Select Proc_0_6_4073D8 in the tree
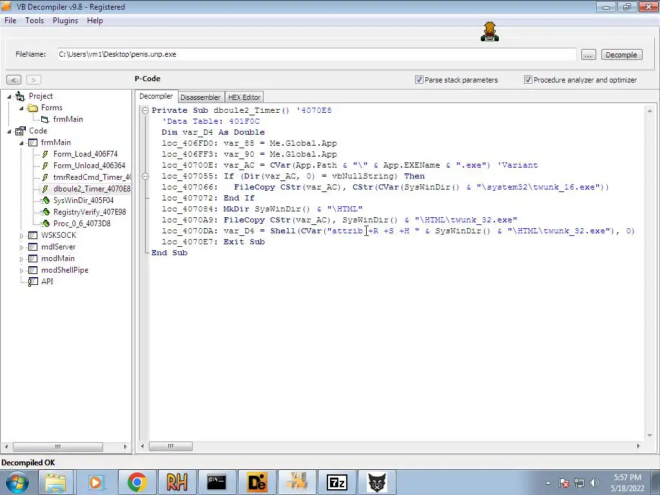Image resolution: width=660 pixels, height=495 pixels. (82, 224)
